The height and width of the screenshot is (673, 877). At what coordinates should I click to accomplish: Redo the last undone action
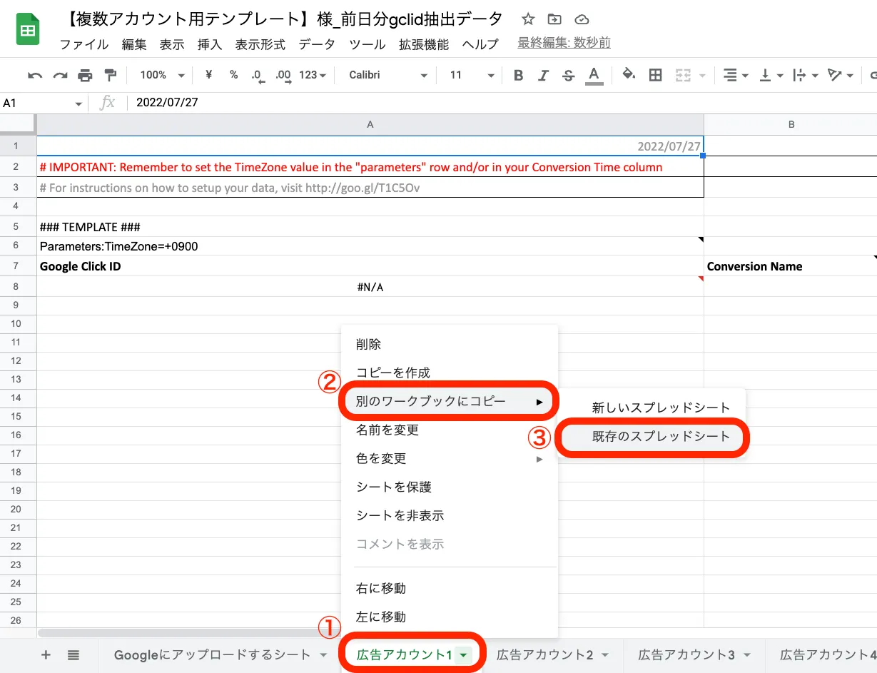pos(60,75)
